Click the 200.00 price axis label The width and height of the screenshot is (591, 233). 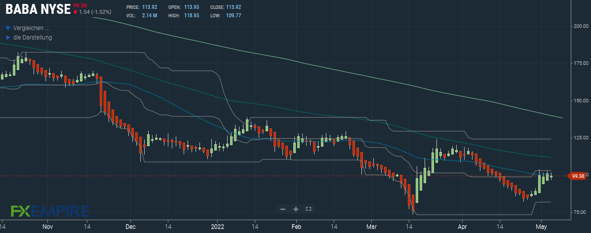tap(581, 26)
